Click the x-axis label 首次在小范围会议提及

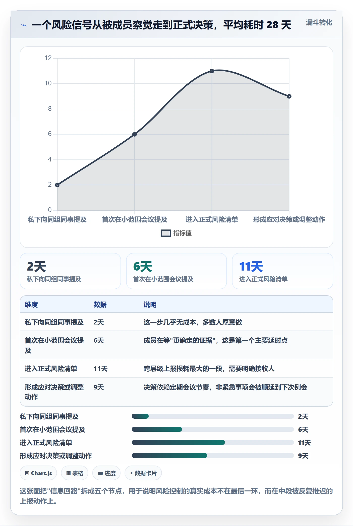coord(135,220)
